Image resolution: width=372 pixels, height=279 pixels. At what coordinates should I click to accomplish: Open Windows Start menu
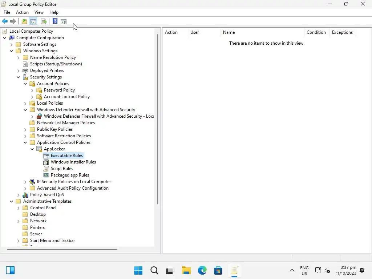pyautogui.click(x=138, y=270)
